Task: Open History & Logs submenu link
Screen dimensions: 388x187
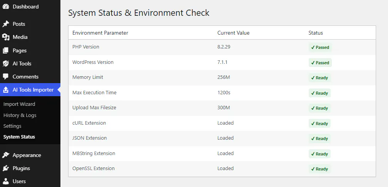Action: 20,115
